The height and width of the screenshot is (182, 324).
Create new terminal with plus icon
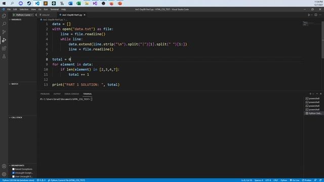pos(310,94)
